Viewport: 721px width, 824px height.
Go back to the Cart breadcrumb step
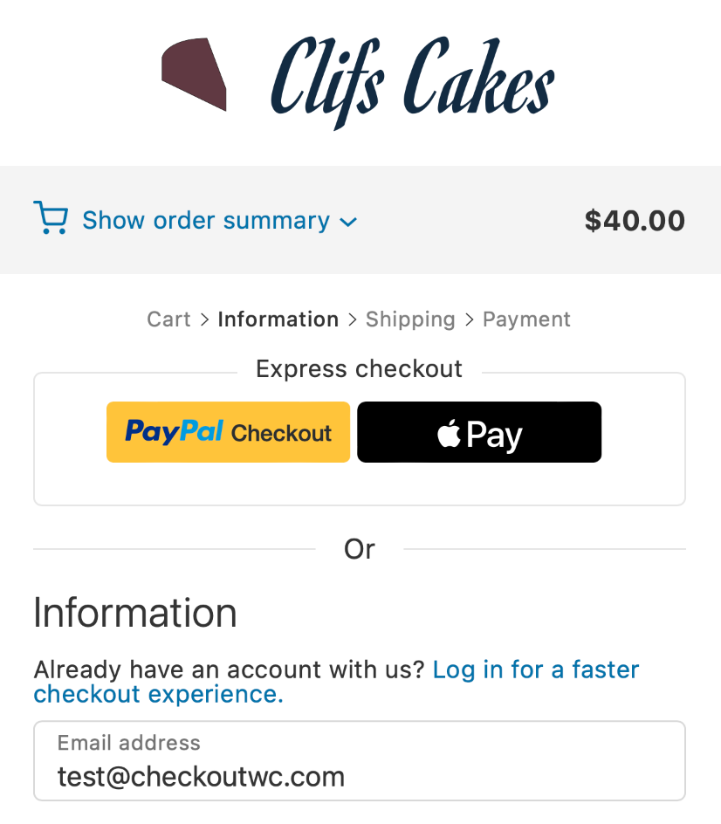(168, 319)
